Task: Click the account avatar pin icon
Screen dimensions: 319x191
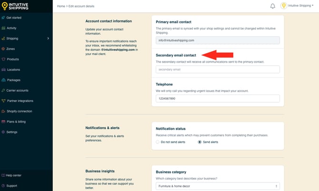Action: (x=284, y=6)
